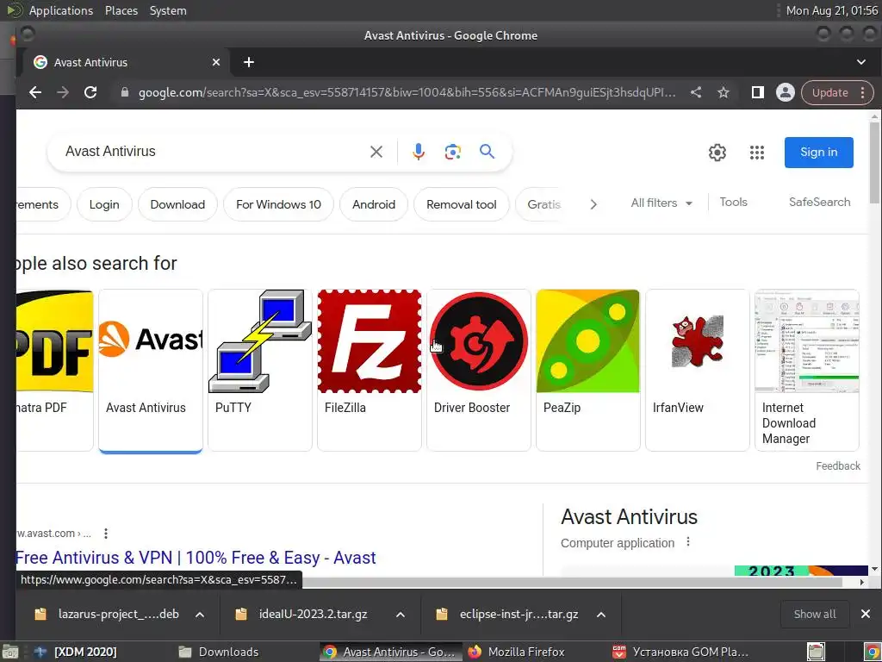The height and width of the screenshot is (662, 882).
Task: Share this page via share icon
Action: (x=696, y=92)
